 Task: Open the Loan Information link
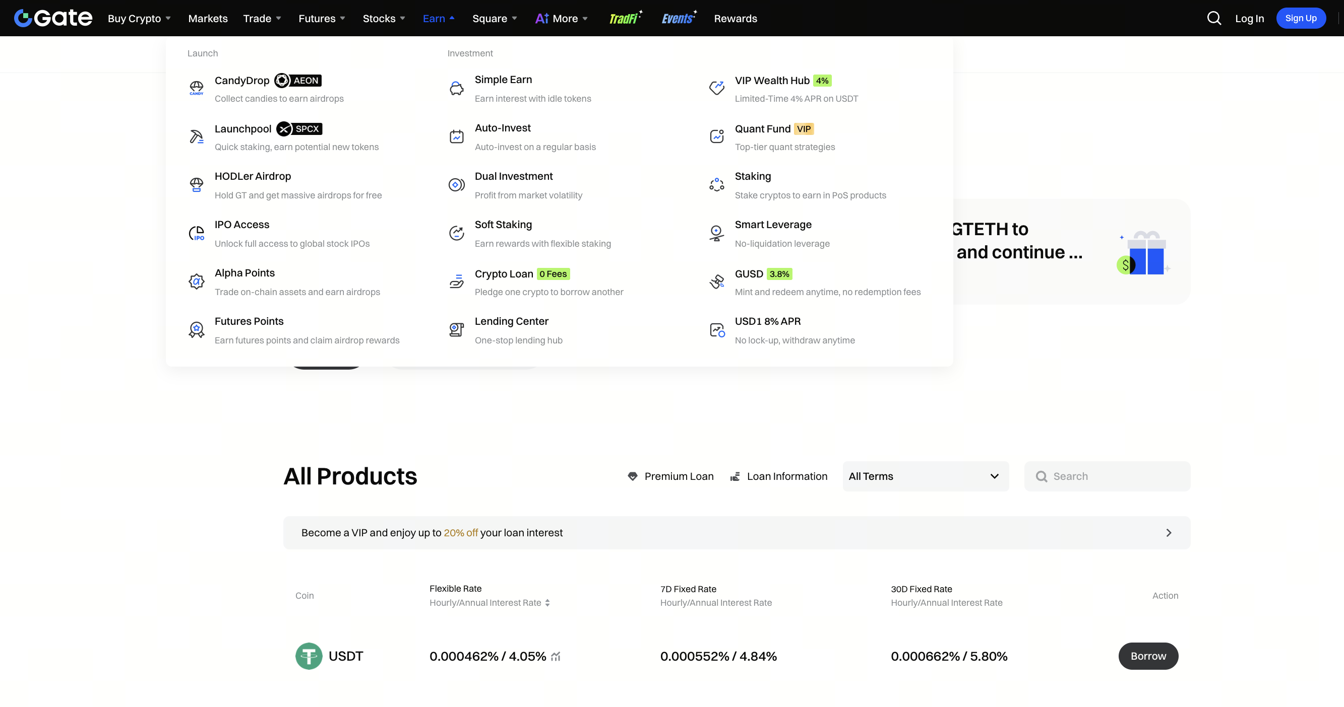[x=778, y=476]
